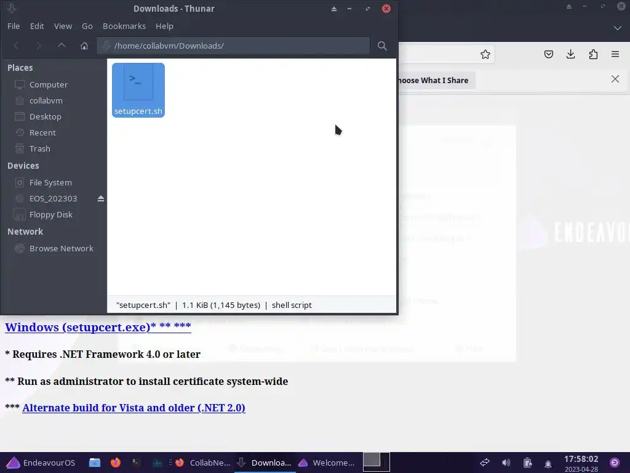Go back in Thunar navigation
The image size is (630, 473).
(16, 46)
